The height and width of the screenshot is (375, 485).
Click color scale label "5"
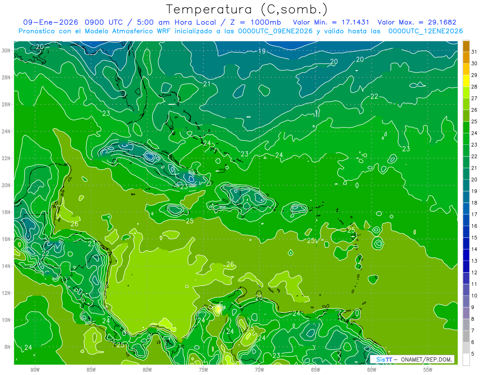tap(473, 354)
